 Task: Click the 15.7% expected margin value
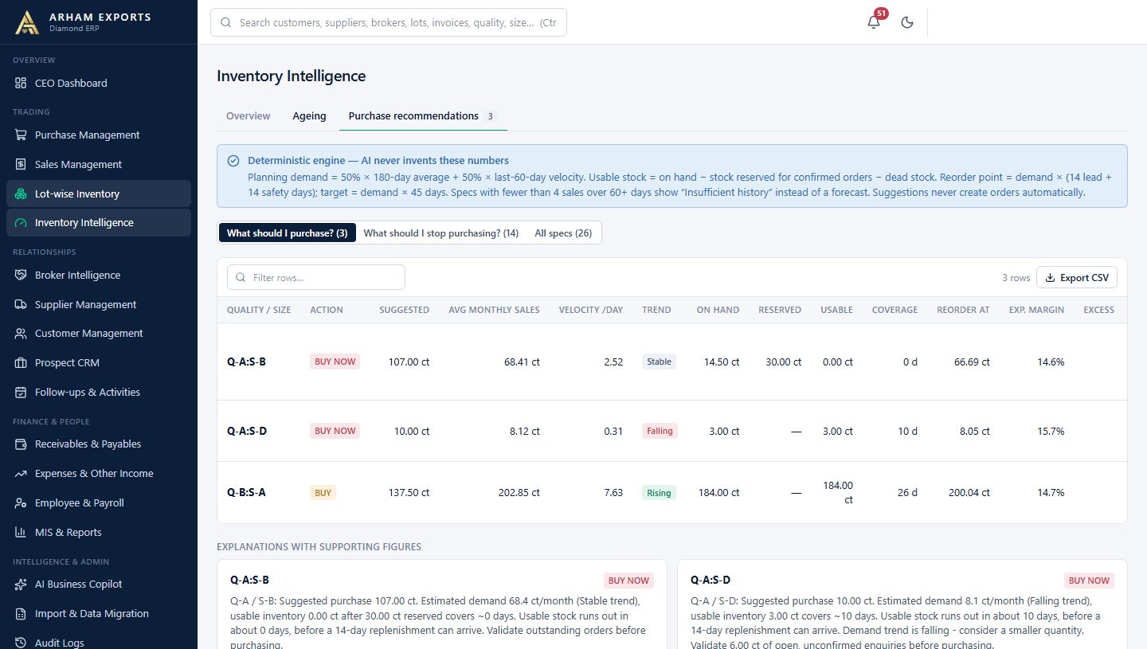tap(1051, 431)
